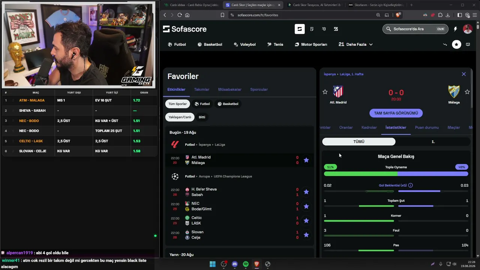Open the fantasy jersey icon in Sofascore header

[324, 29]
